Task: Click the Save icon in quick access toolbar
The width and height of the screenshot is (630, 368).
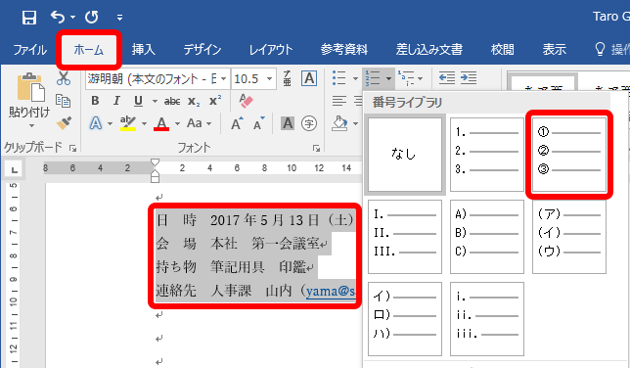Action: (29, 18)
